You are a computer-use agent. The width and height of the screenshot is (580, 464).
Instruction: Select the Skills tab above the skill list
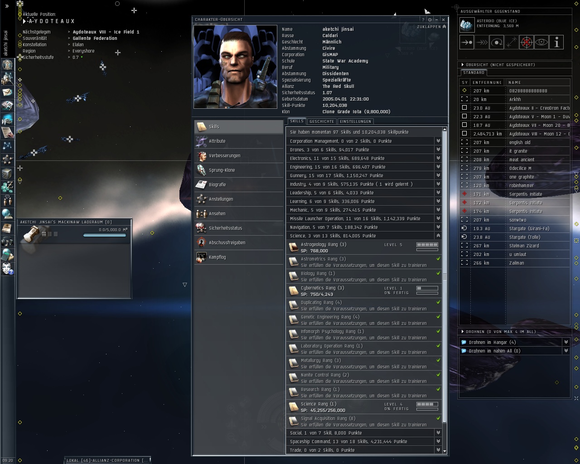click(297, 121)
